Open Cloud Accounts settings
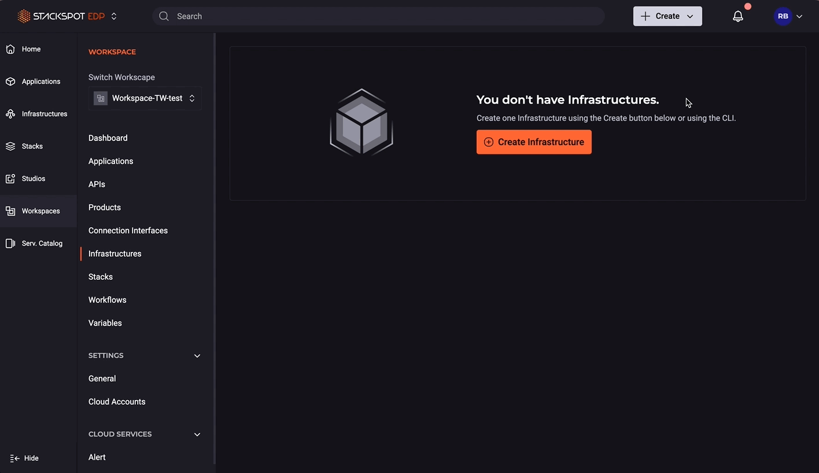 [116, 401]
